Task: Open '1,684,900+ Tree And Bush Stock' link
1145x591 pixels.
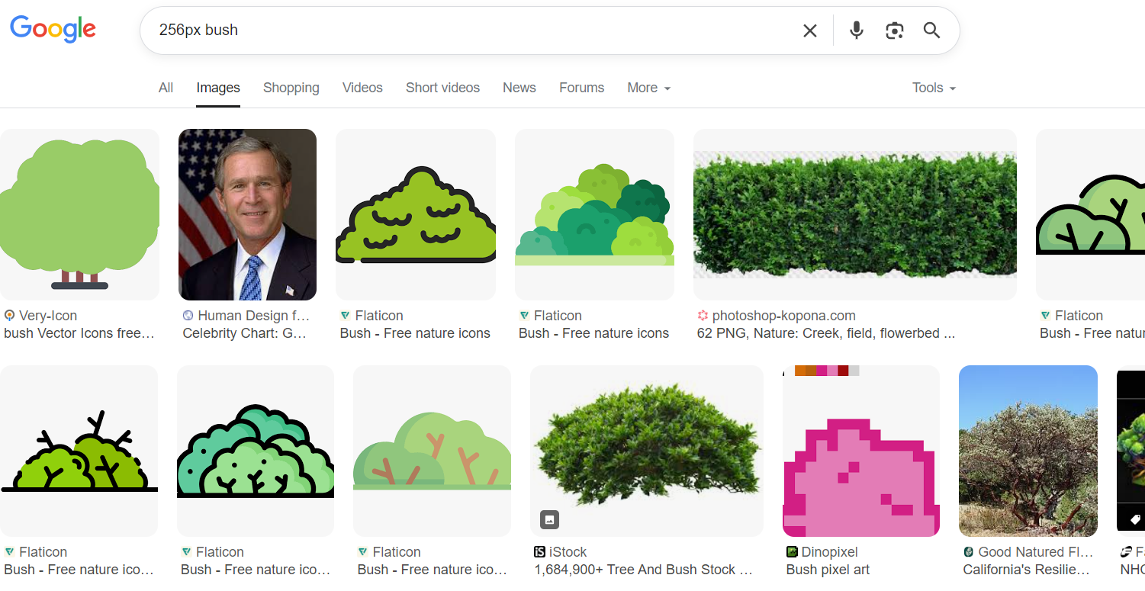Action: pyautogui.click(x=644, y=570)
